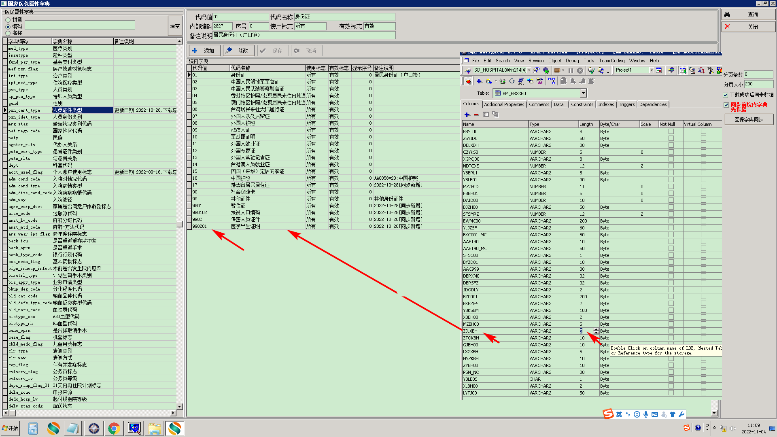Click the web globe icon beside the session box
The width and height of the screenshot is (777, 437).
(546, 70)
